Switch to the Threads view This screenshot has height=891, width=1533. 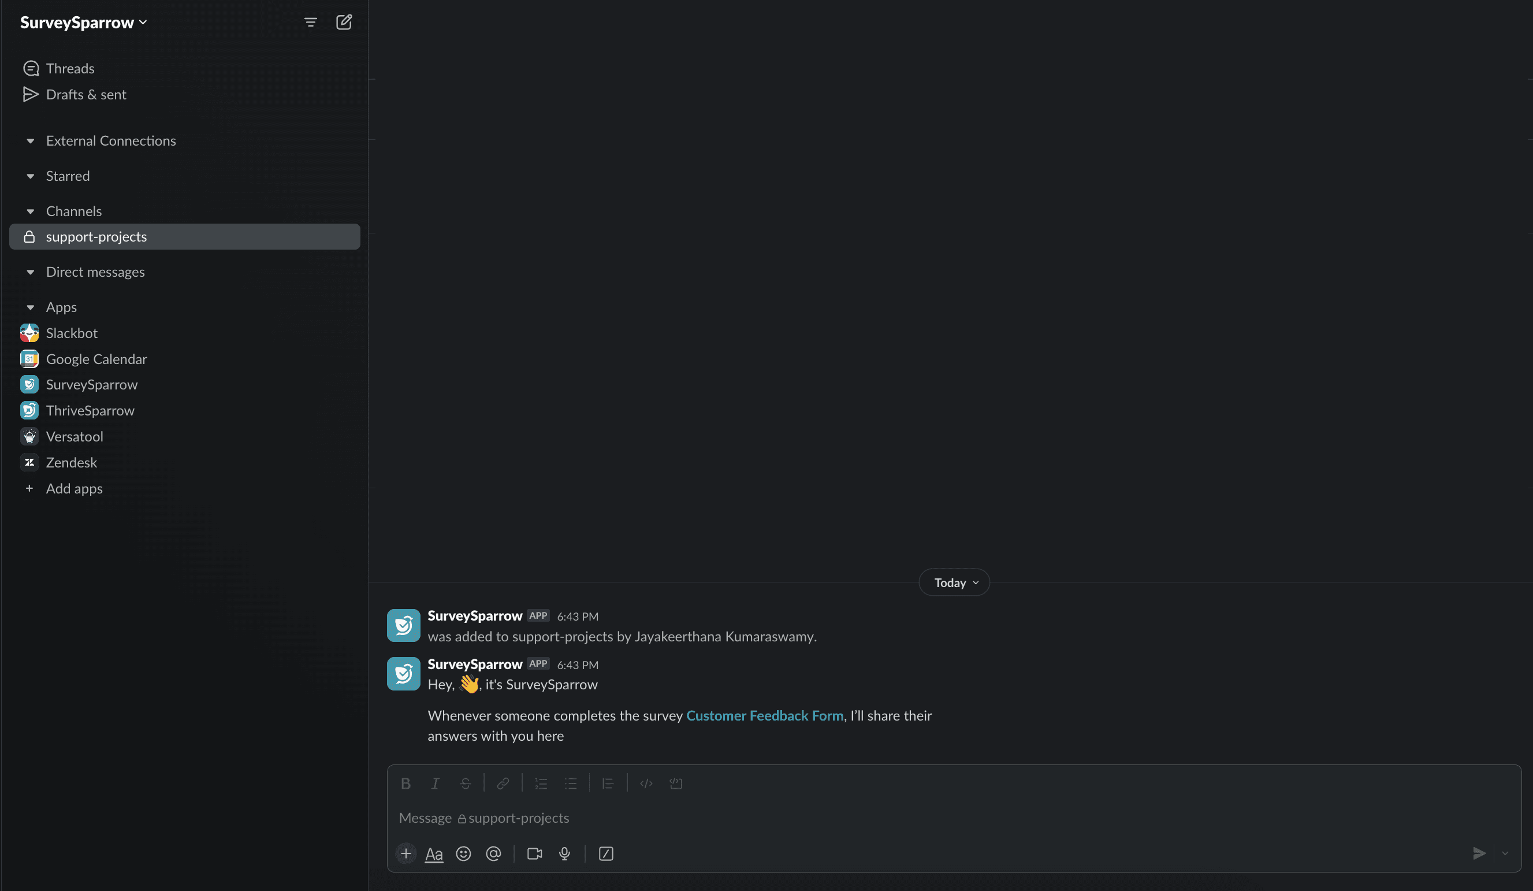(70, 68)
